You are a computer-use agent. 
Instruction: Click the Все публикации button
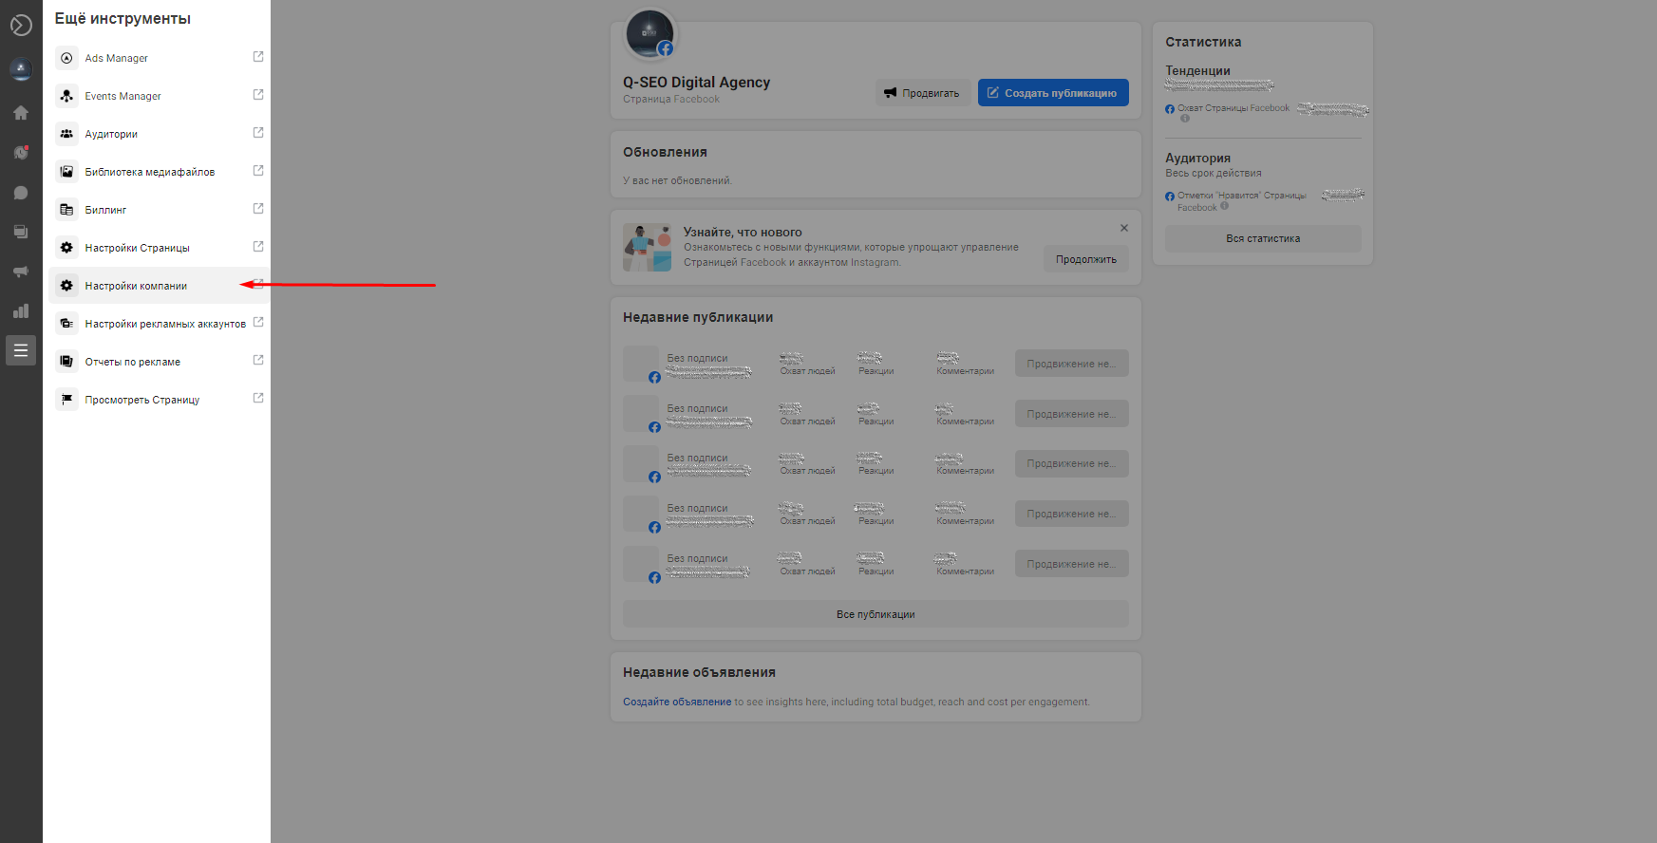click(876, 614)
